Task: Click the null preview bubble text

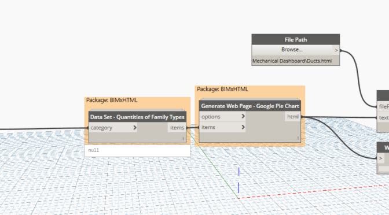Action: pyautogui.click(x=94, y=150)
